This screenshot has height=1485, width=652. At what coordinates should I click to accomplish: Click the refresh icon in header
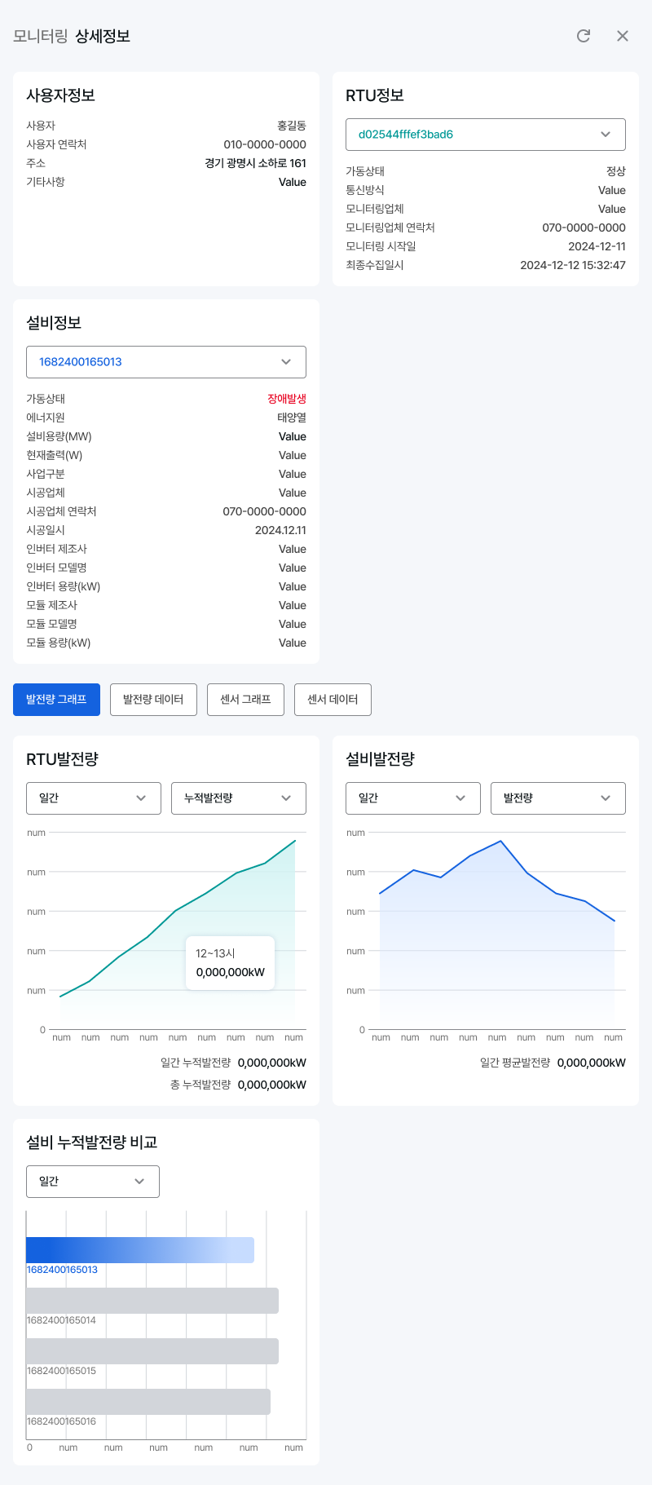click(584, 36)
